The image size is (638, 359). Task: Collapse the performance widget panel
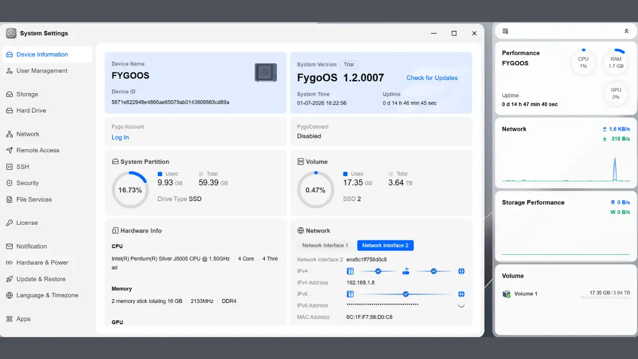point(626,31)
